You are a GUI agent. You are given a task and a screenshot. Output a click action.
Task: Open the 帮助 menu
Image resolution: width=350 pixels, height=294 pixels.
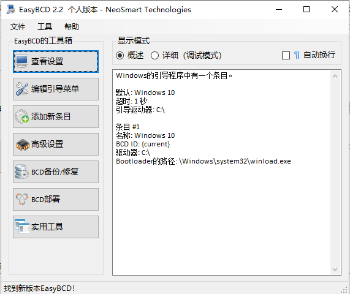tap(72, 27)
